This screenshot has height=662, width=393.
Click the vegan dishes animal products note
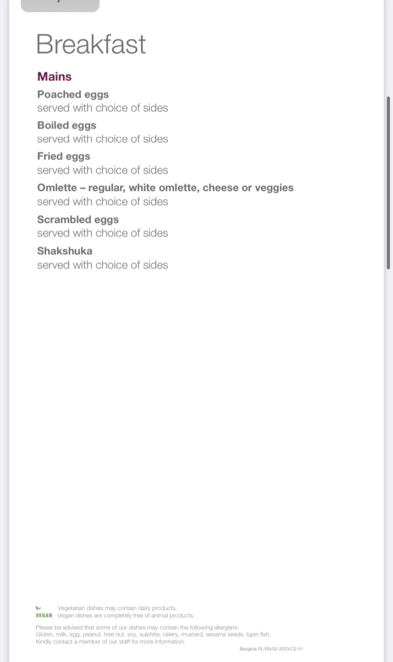coord(126,615)
